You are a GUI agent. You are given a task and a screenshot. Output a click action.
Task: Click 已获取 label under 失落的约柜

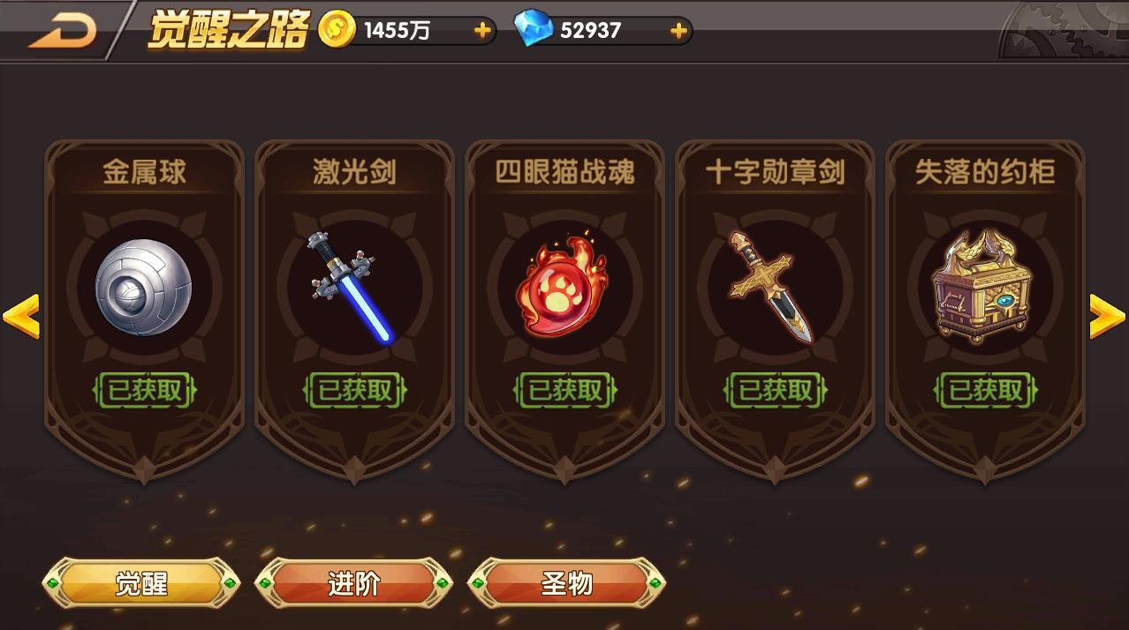(986, 390)
